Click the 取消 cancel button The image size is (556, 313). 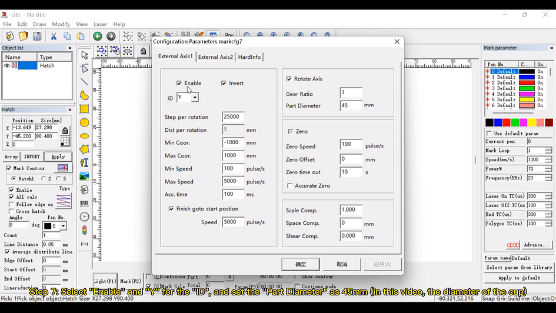(x=342, y=264)
